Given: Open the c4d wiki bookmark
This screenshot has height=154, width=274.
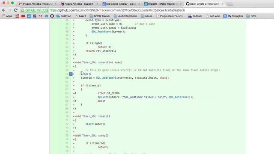Looking at the screenshot, I should tap(213, 16).
